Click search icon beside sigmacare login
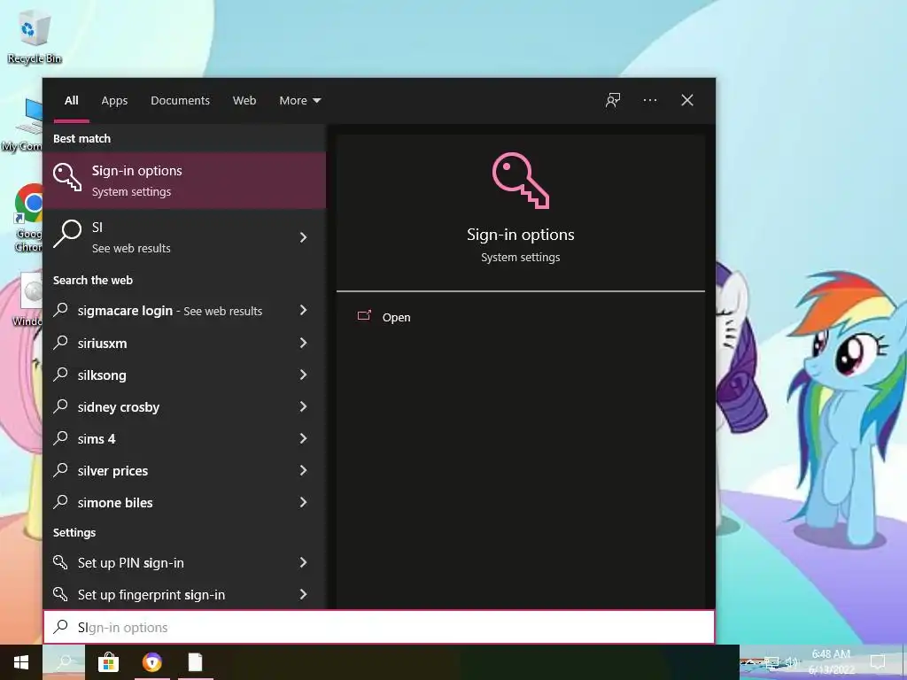This screenshot has width=907, height=680. point(60,310)
